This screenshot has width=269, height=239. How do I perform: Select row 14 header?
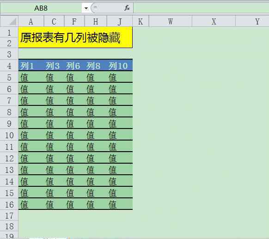(x=9, y=181)
